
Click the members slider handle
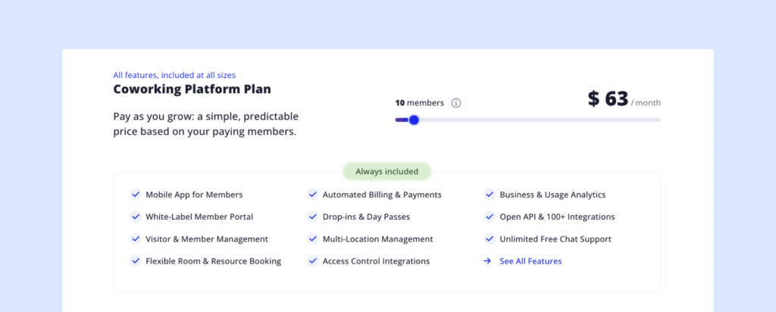pos(414,120)
